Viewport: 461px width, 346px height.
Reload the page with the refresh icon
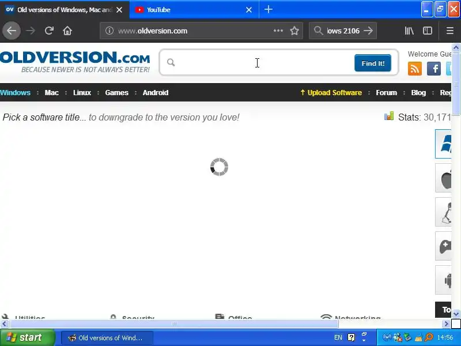(x=49, y=31)
